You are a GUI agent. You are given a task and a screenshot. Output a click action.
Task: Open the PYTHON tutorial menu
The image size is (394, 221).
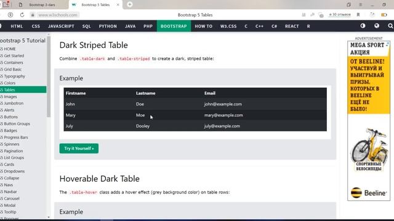[108, 26]
